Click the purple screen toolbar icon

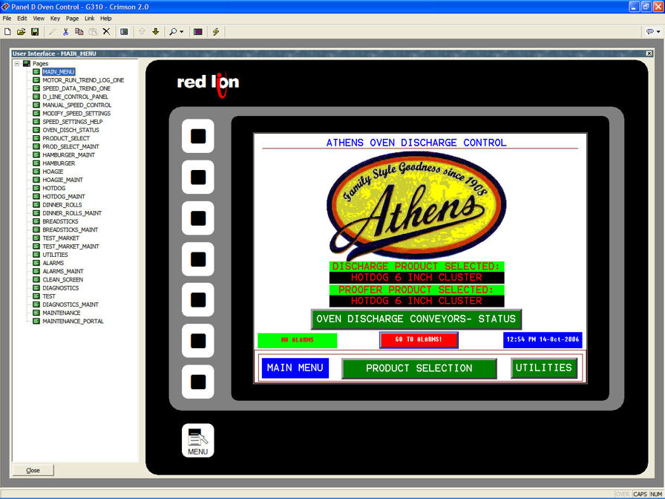click(x=197, y=32)
